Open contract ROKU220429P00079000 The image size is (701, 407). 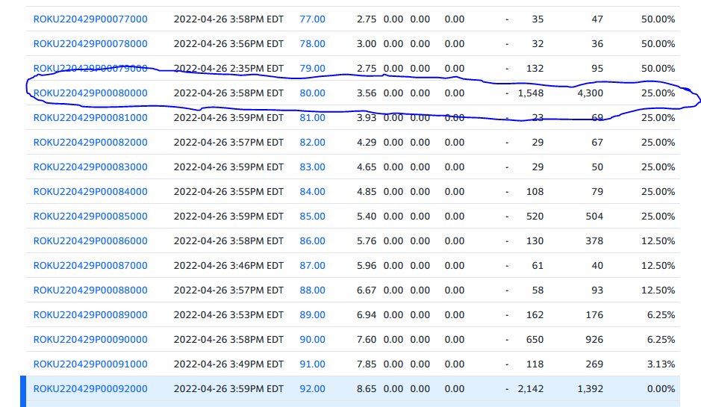(x=90, y=69)
